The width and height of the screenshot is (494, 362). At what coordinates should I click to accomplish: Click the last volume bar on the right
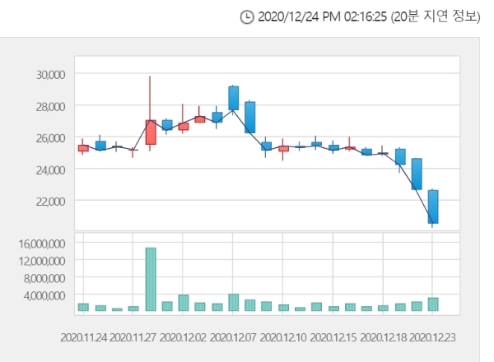coord(433,304)
